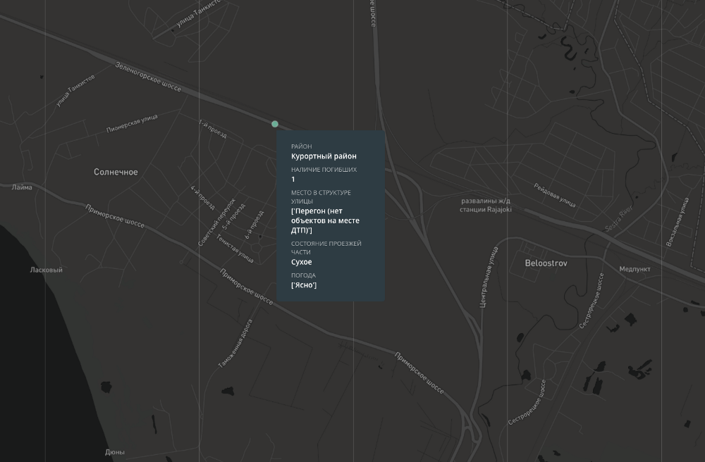
Task: Click the ['Ясно'] weather value
Action: [x=304, y=285]
